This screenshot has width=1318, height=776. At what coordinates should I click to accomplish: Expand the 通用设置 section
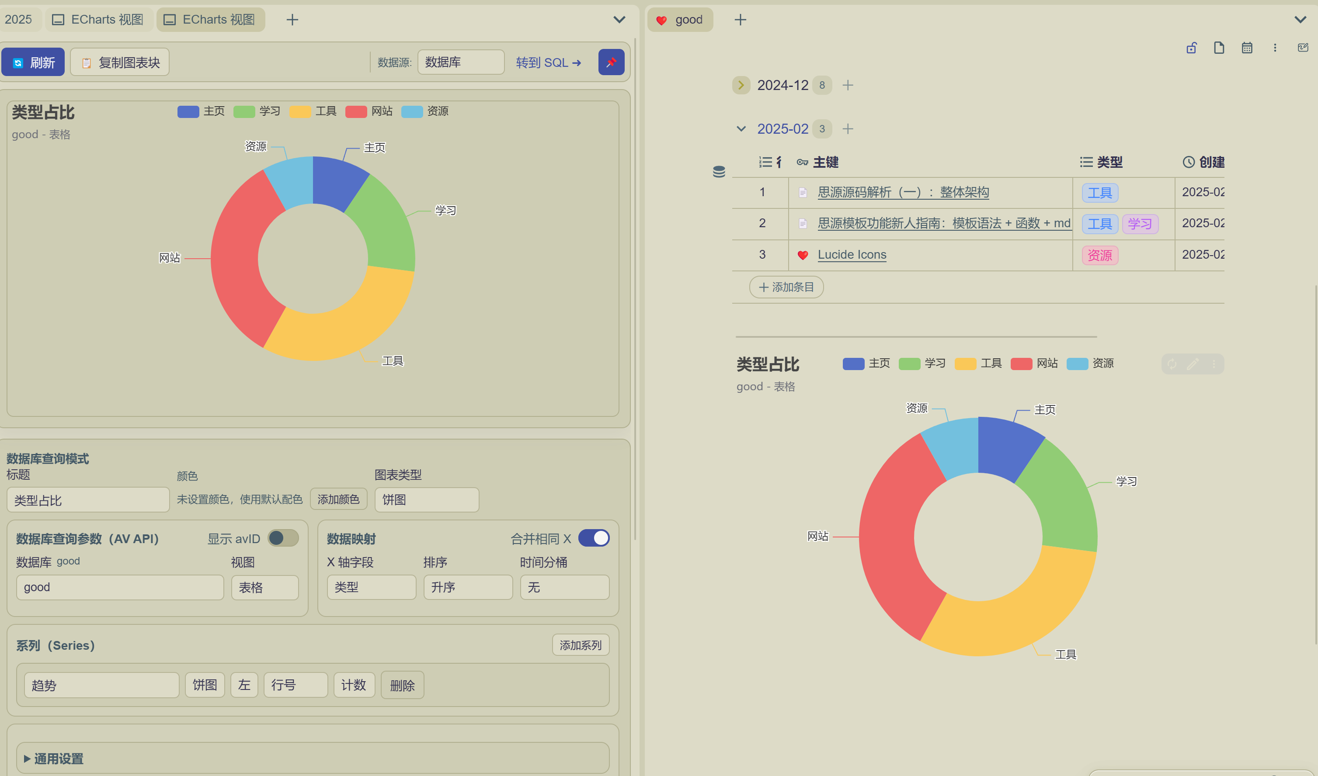coord(58,758)
